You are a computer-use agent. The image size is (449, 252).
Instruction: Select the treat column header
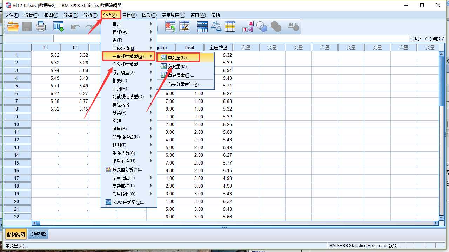(x=189, y=48)
